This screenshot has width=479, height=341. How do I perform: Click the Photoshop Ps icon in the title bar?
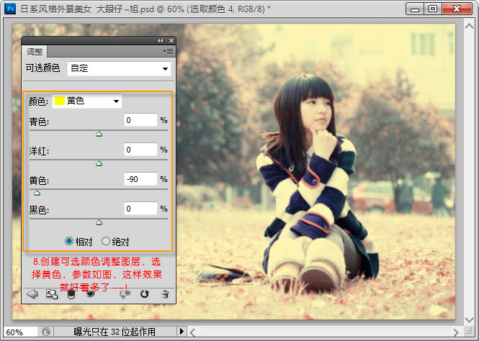click(10, 9)
